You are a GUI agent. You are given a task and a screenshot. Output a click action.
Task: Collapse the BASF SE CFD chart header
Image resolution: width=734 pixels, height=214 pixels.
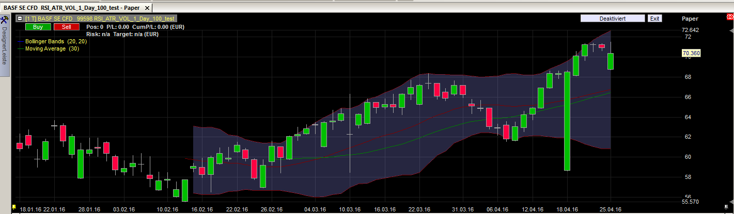click(x=20, y=18)
